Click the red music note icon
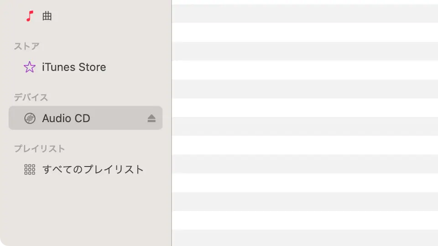This screenshot has width=438, height=246. click(30, 16)
